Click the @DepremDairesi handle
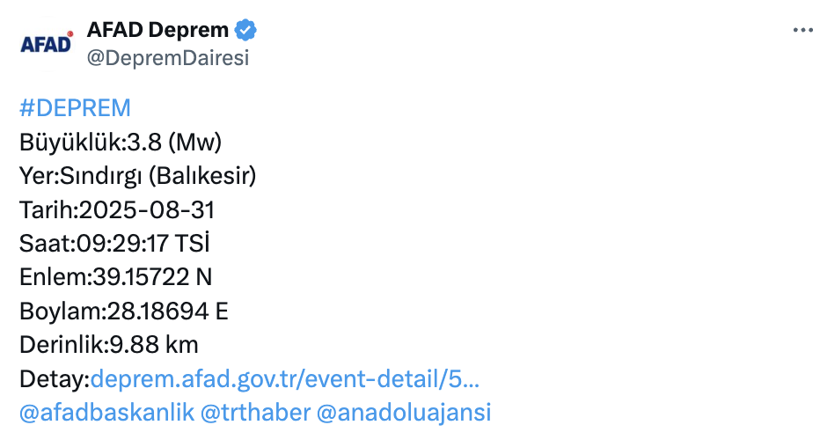The image size is (820, 447). (167, 58)
